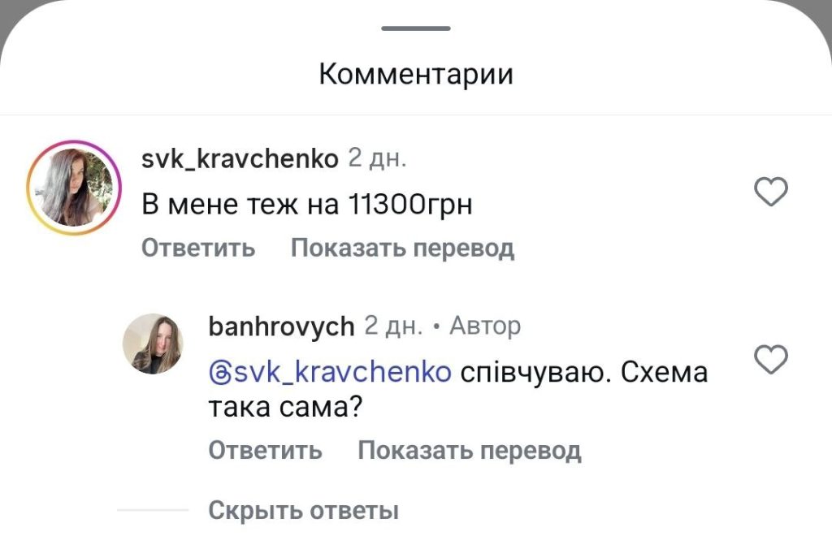Toggle the heart on banhrovych's reply
This screenshot has height=549, width=832.
pyautogui.click(x=771, y=359)
